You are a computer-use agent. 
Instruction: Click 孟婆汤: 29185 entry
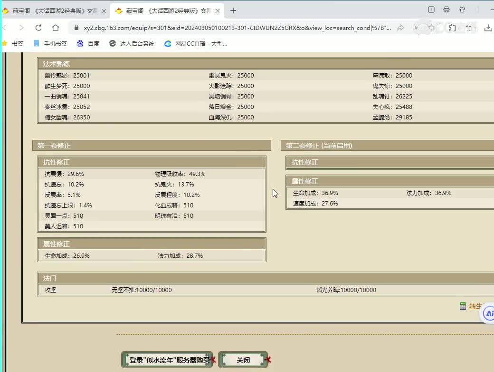point(392,117)
